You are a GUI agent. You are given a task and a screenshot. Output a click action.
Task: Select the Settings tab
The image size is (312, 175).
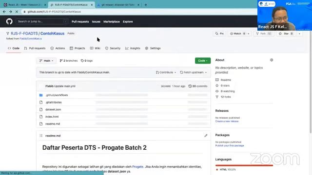tap(153, 48)
